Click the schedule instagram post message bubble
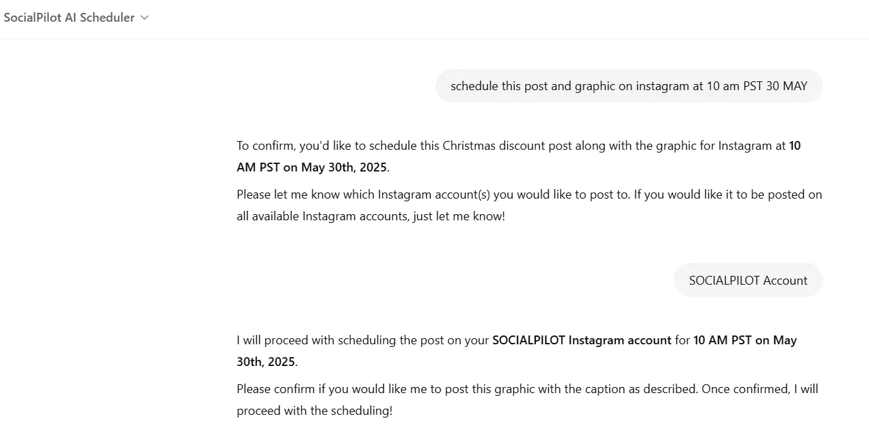The width and height of the screenshot is (869, 448). [628, 85]
